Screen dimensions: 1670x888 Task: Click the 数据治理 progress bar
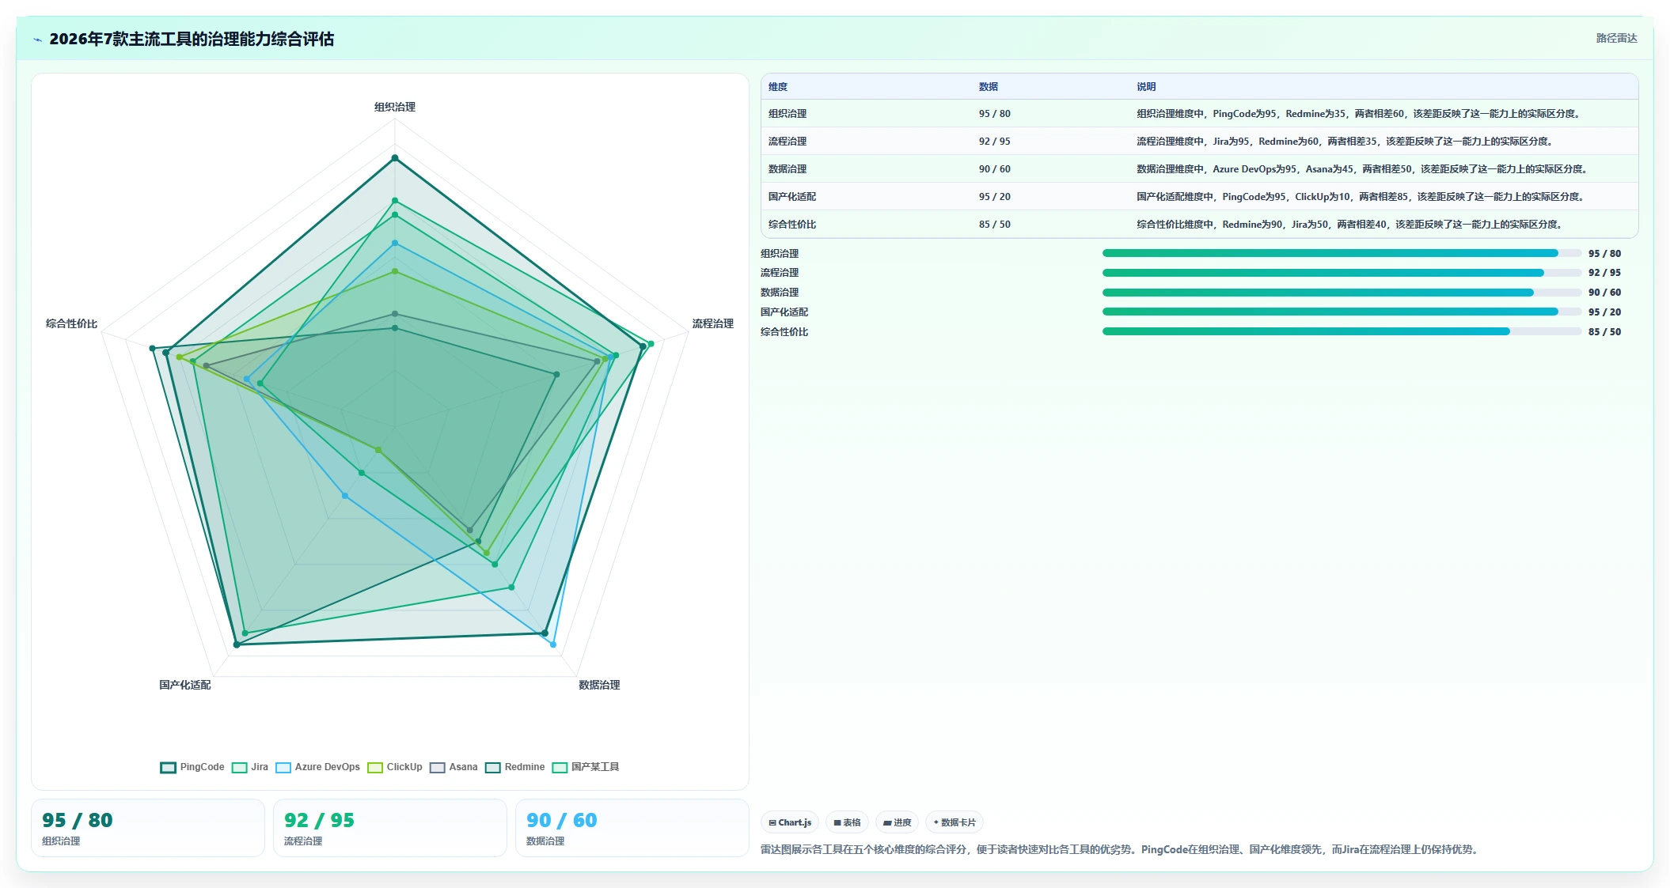[1342, 293]
